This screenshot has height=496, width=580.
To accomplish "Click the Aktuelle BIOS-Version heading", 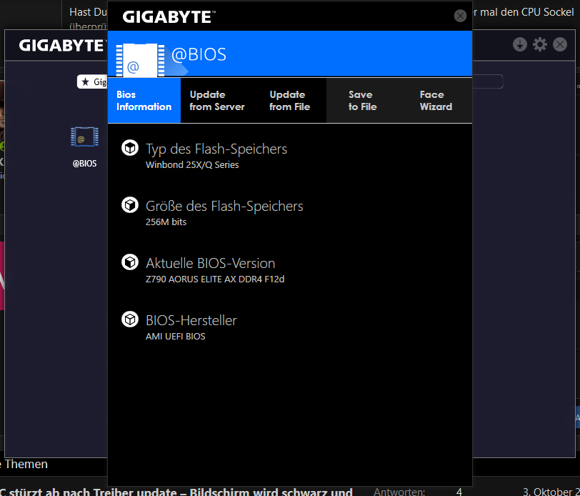I will click(x=211, y=263).
